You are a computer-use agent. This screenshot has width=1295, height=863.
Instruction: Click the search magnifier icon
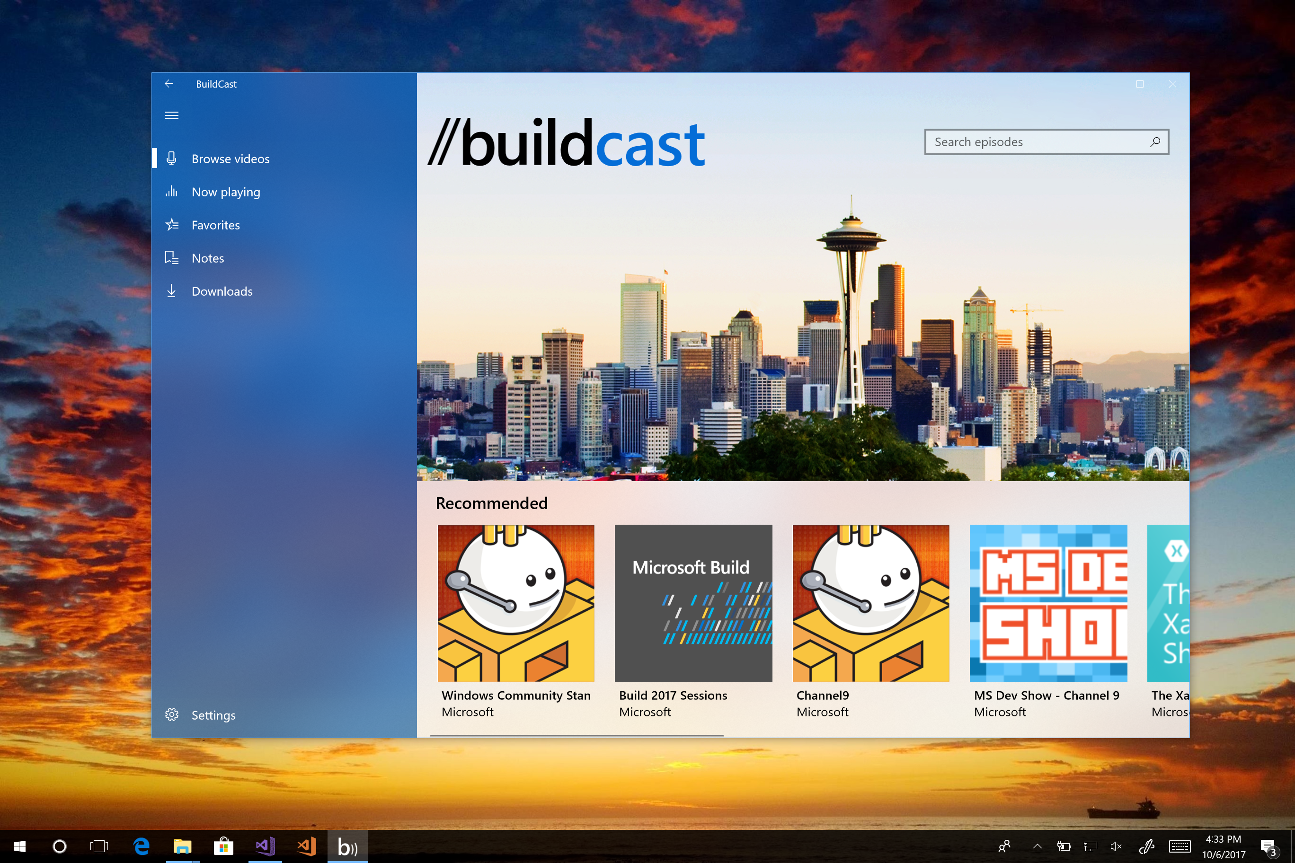1155,142
